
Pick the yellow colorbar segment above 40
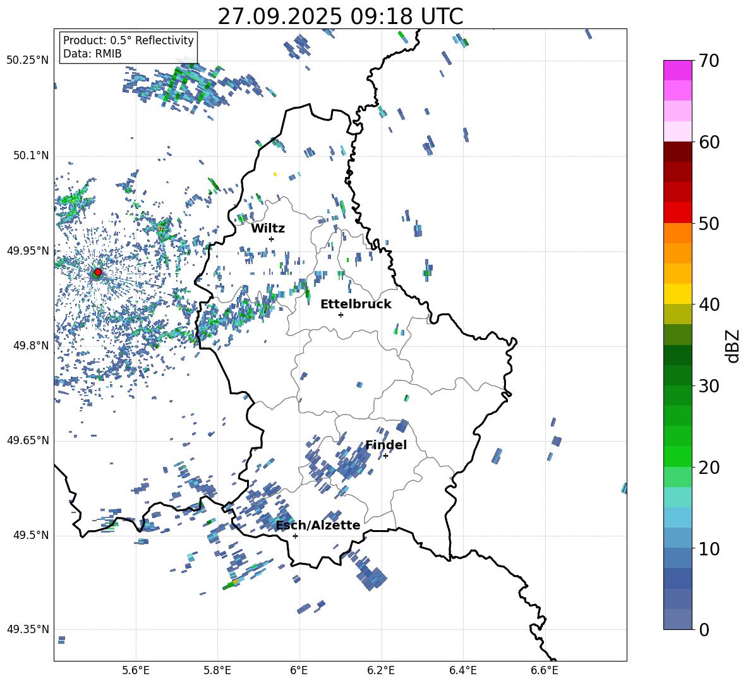coord(678,294)
